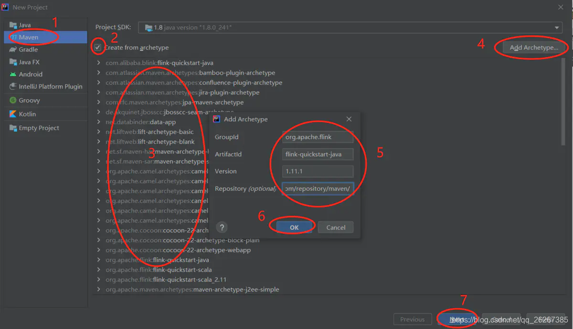Expand cocoon-22-archetype-webapp entry
Screen dimensions: 573x329
click(x=99, y=250)
